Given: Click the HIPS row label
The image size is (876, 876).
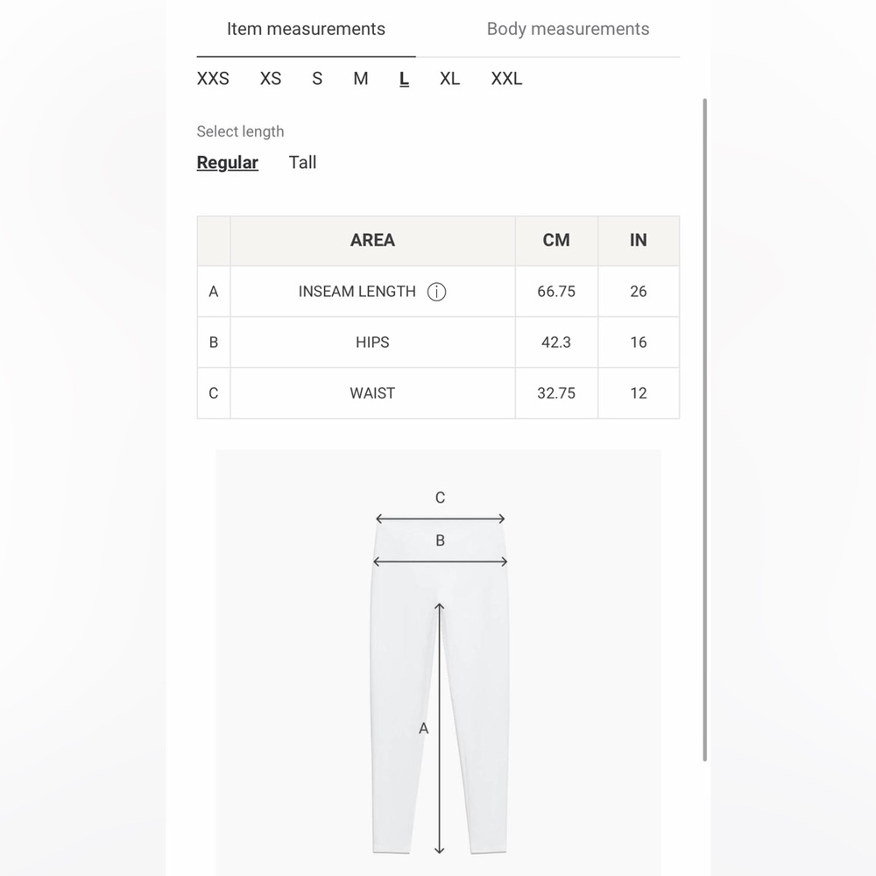Looking at the screenshot, I should point(371,343).
